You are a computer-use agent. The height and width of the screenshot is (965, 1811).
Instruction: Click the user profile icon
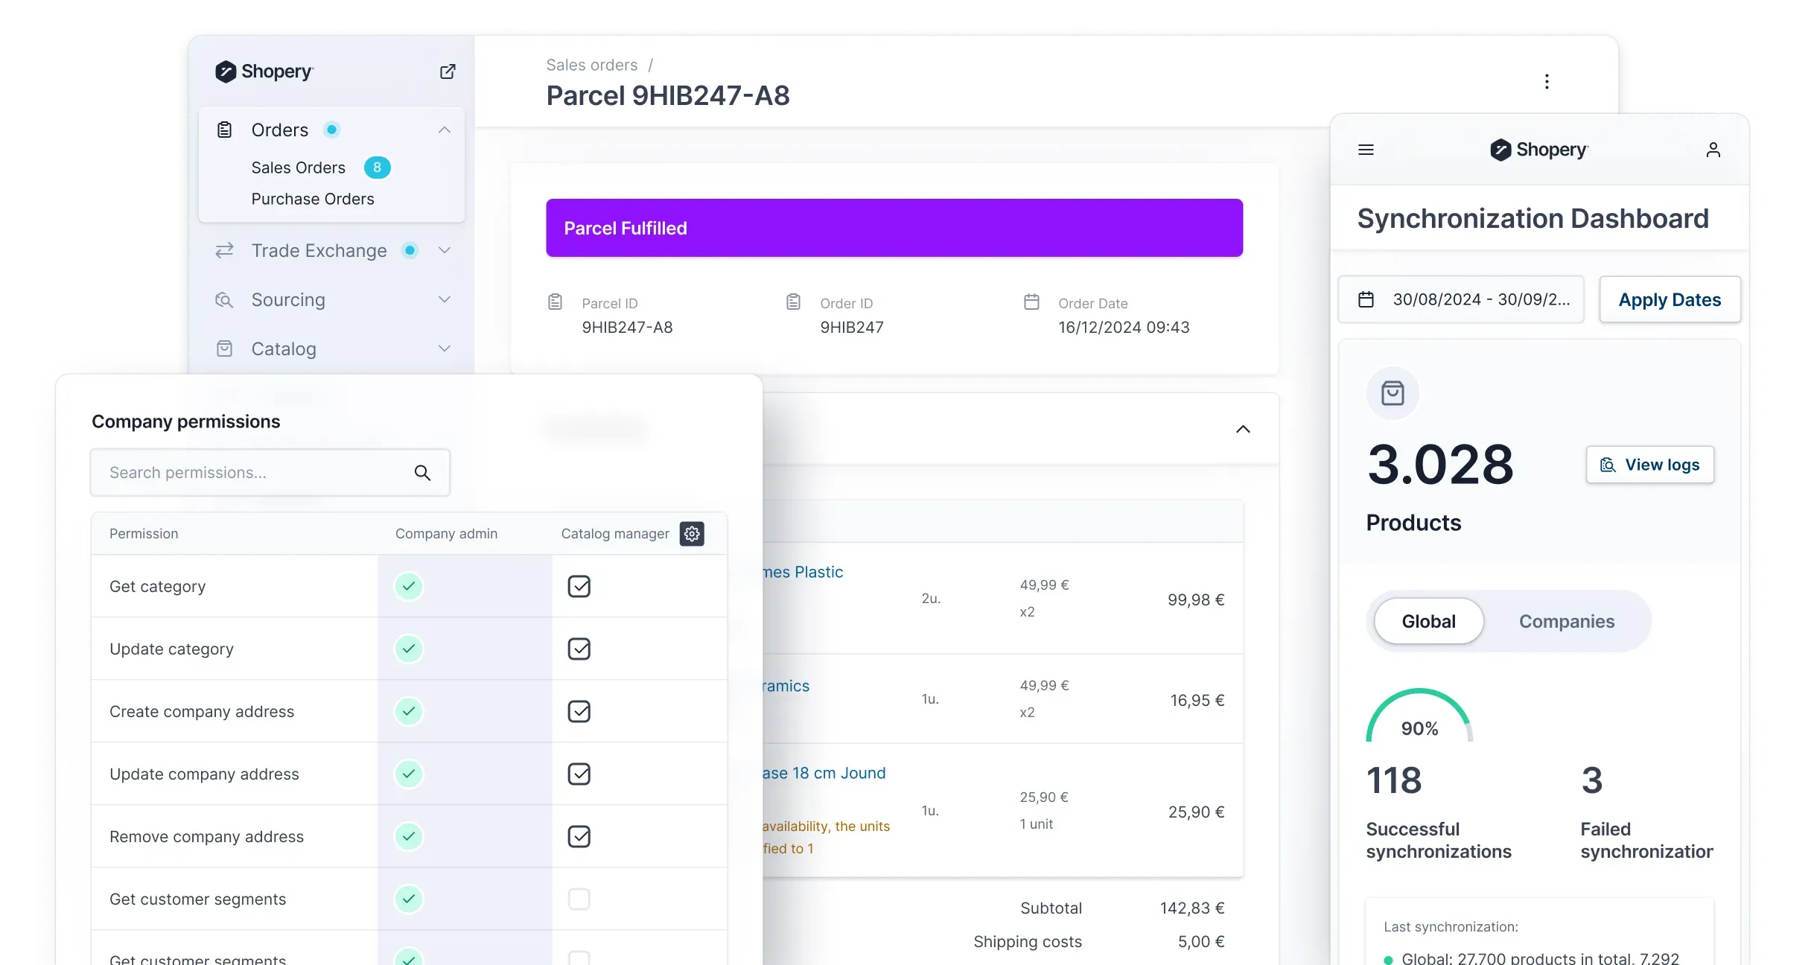click(x=1713, y=150)
